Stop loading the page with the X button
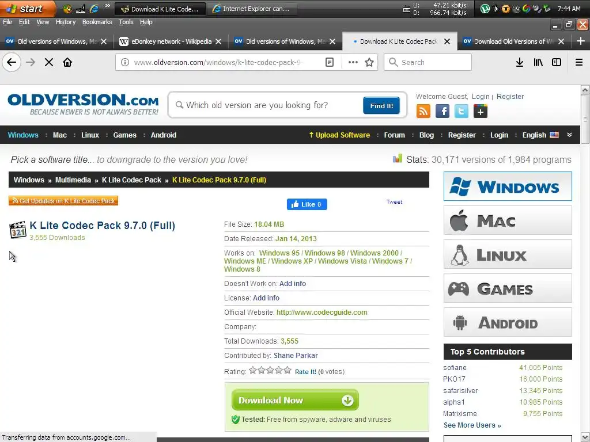The image size is (590, 442). coord(49,62)
